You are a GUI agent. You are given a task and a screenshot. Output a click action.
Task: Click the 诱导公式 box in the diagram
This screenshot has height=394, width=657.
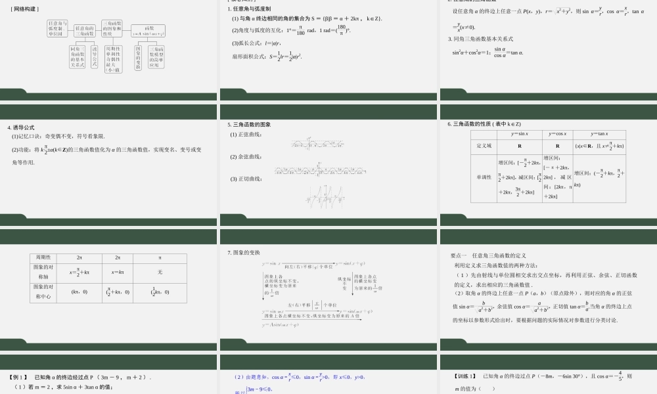94,58
